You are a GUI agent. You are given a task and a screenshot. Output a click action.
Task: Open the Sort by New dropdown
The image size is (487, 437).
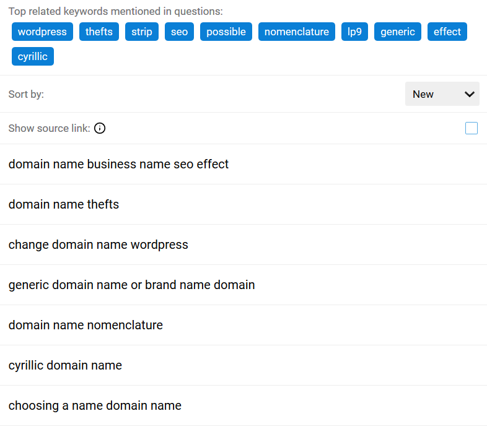coord(442,93)
